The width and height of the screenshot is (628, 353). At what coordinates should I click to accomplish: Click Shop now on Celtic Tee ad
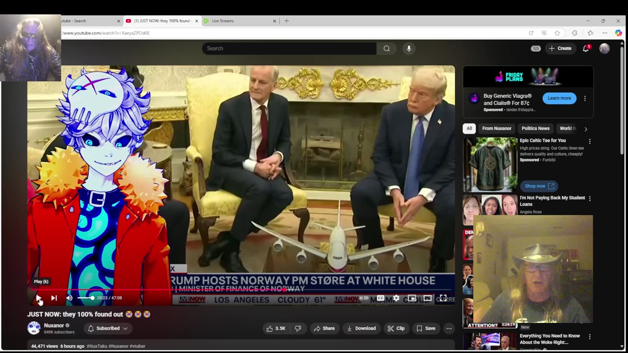coord(539,186)
